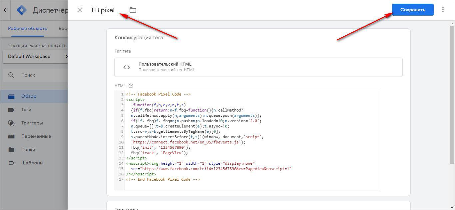This screenshot has height=210, width=455.
Task: Click the magnifier search icon
Action: (11, 75)
